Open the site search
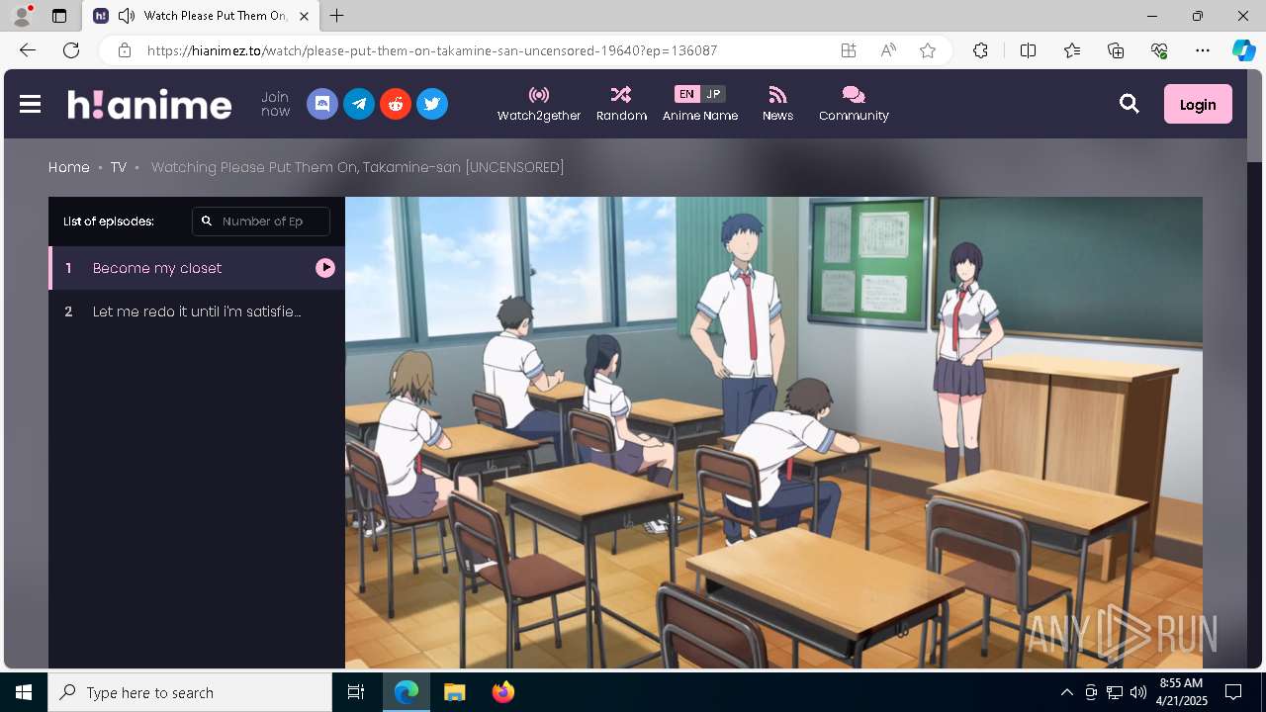Viewport: 1266px width, 712px height. pyautogui.click(x=1130, y=104)
